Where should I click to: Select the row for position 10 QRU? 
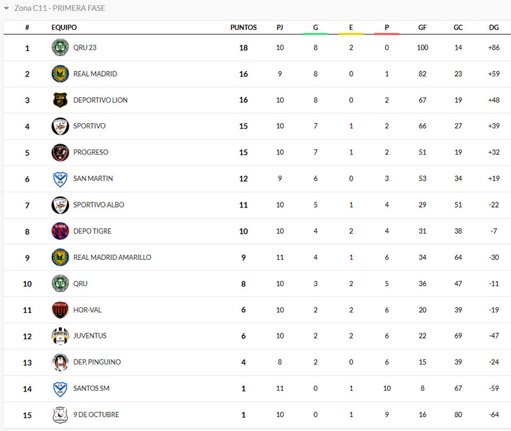point(256,284)
